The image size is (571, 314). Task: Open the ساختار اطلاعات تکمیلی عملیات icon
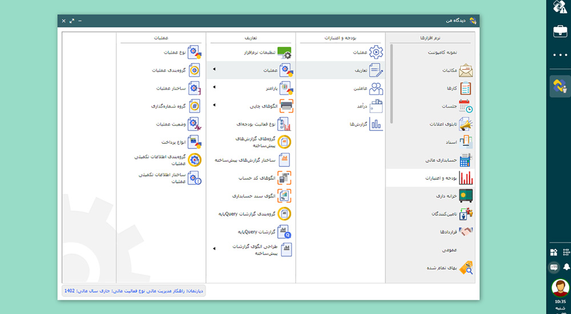click(195, 178)
